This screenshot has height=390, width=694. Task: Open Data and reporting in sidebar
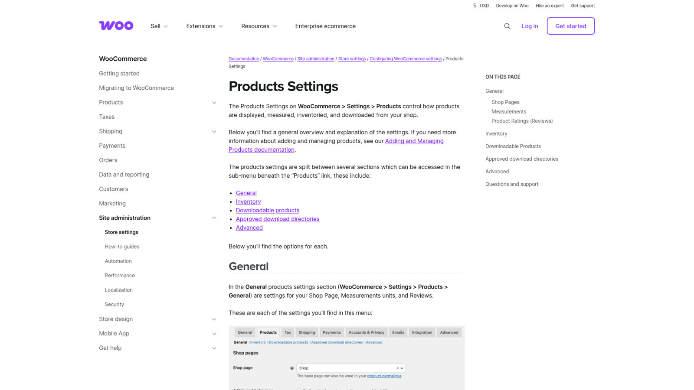point(124,175)
